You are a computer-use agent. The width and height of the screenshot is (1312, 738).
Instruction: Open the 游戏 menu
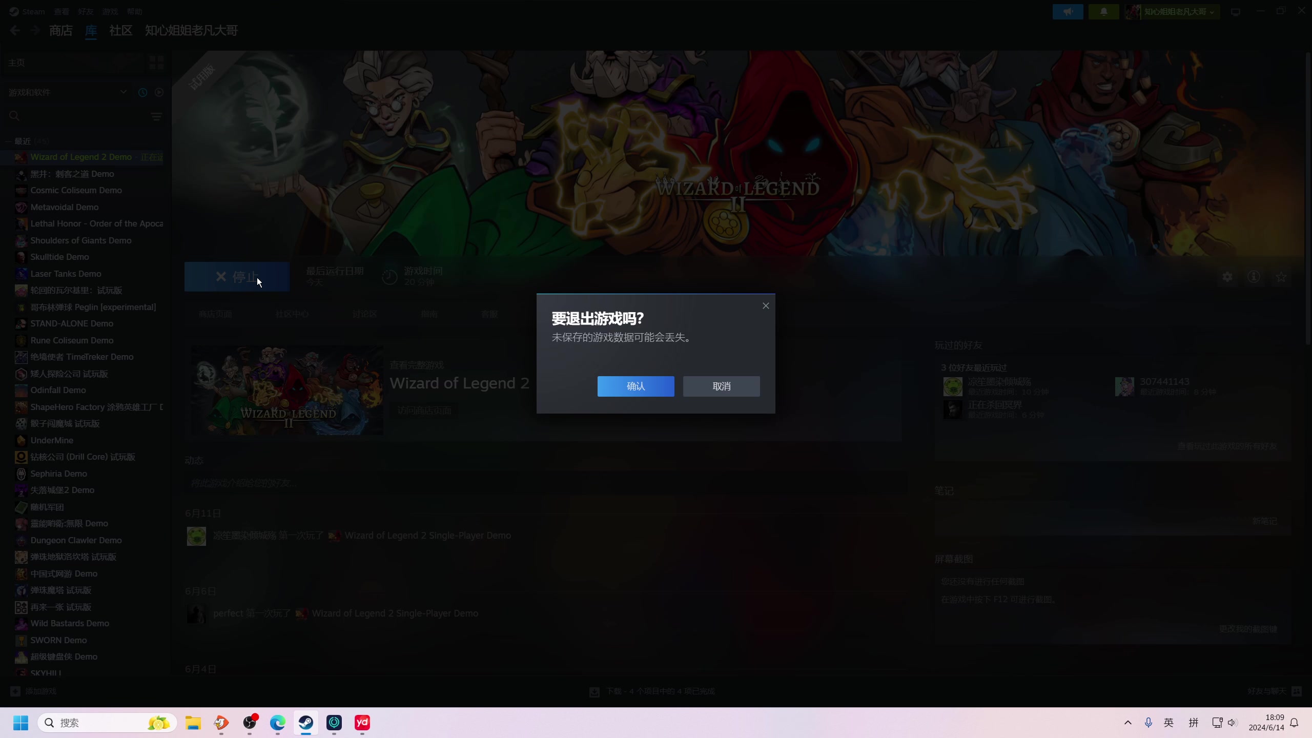[110, 11]
